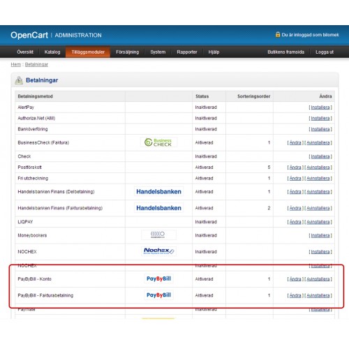Image resolution: width=349 pixels, height=349 pixels.
Task: Click the Handelsbanken Delbetalning logo
Action: [158, 191]
